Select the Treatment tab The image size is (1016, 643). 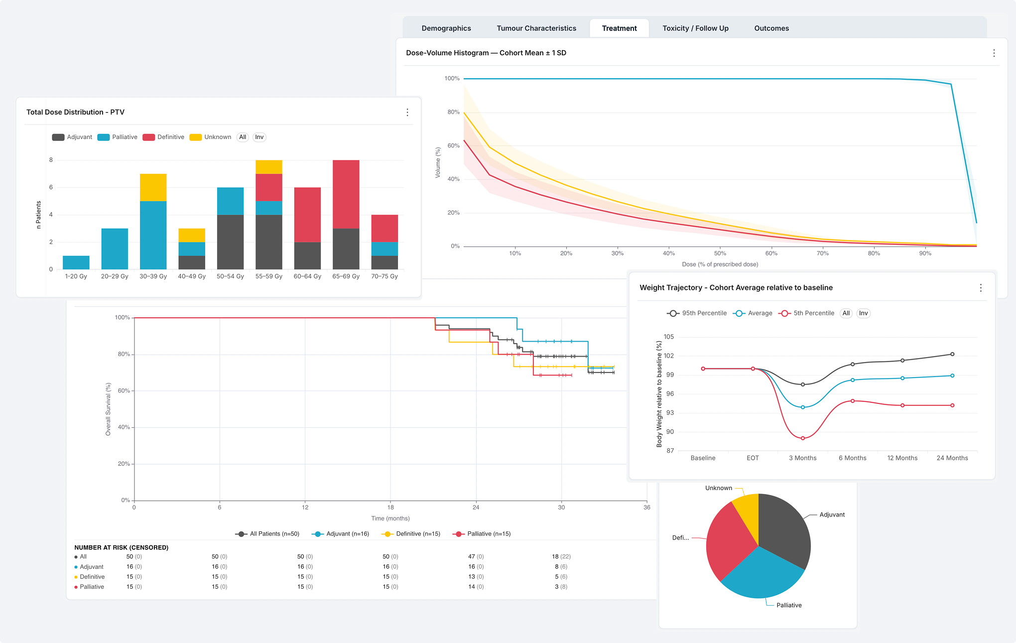point(619,28)
